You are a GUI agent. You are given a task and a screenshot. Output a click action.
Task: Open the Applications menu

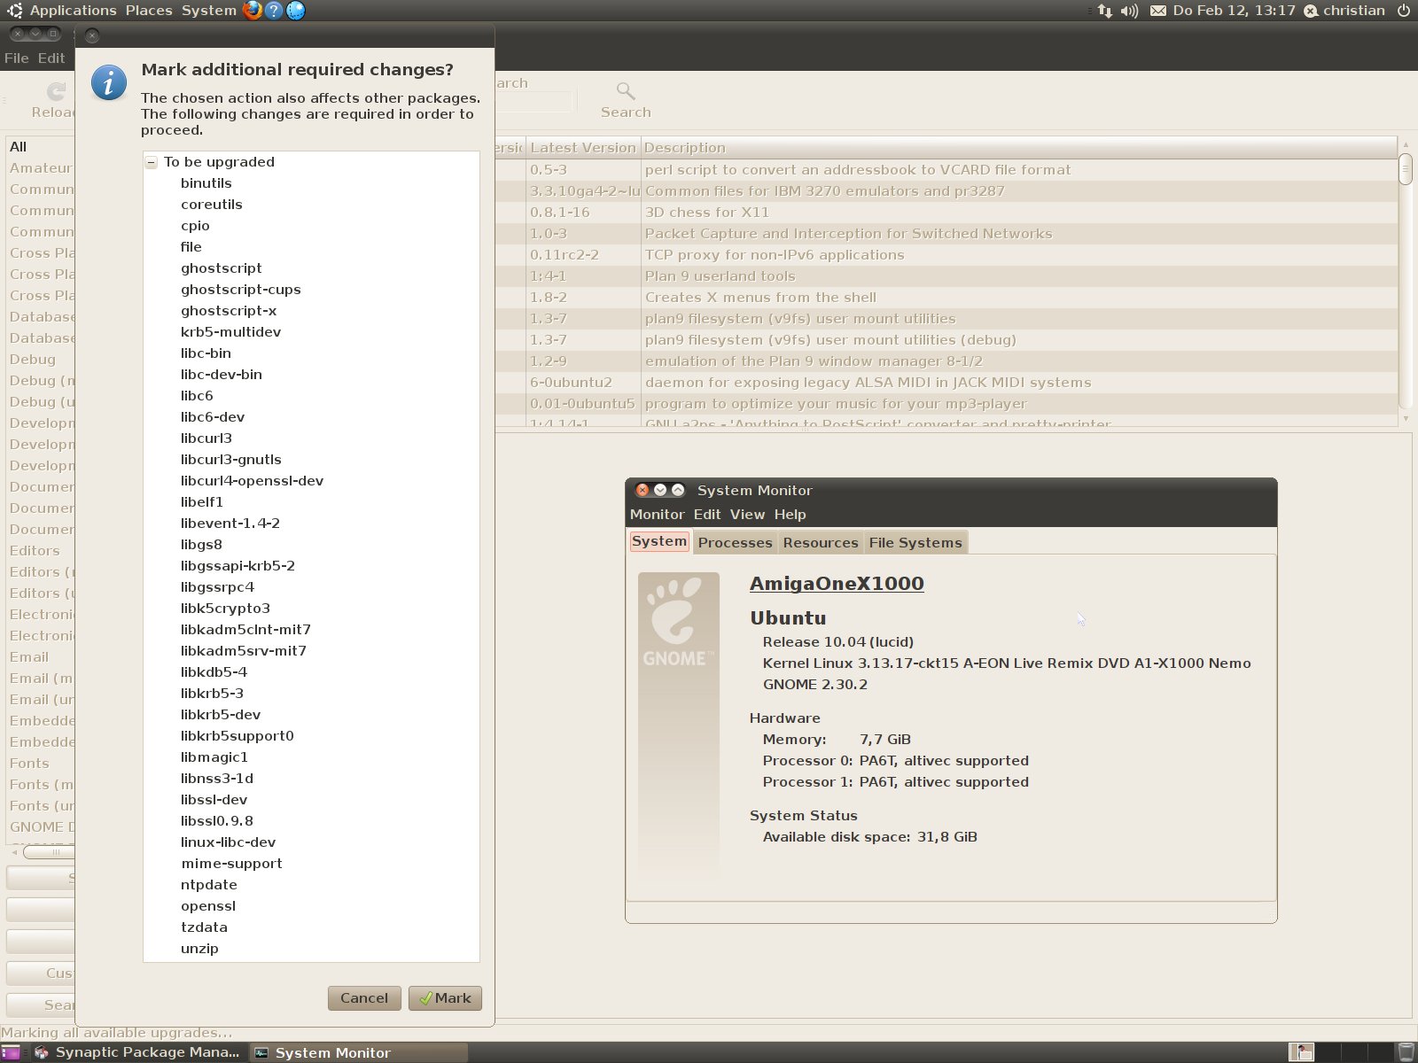pos(73,11)
